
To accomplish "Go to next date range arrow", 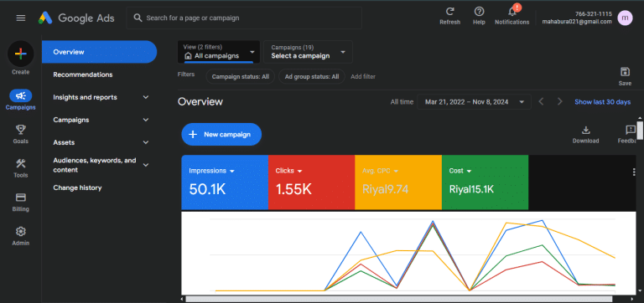I will [559, 101].
